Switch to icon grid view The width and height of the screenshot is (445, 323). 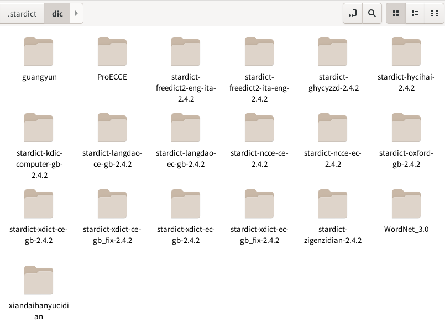pos(396,13)
